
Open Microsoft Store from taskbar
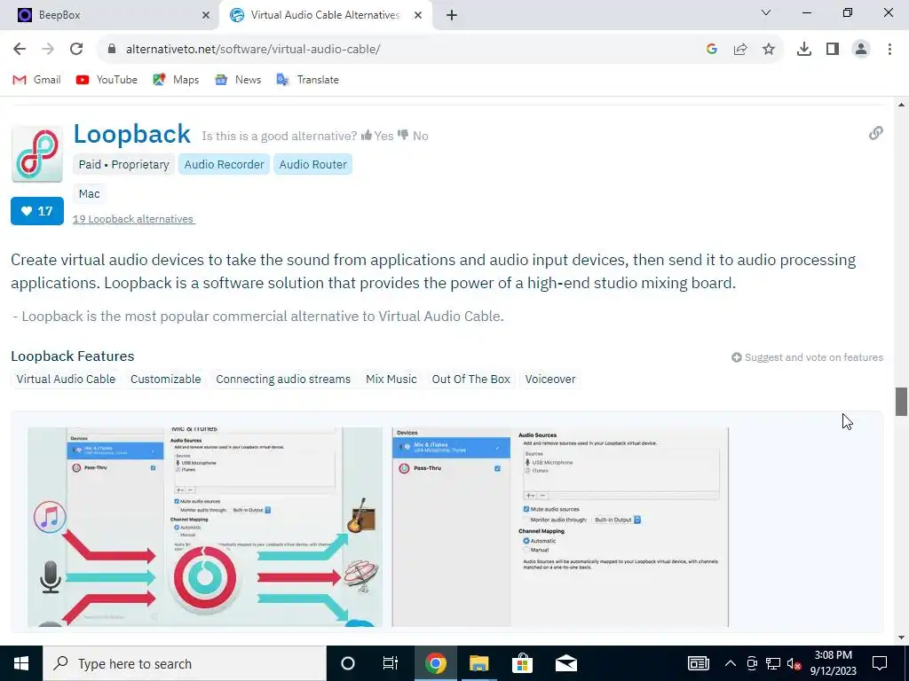[x=522, y=663]
